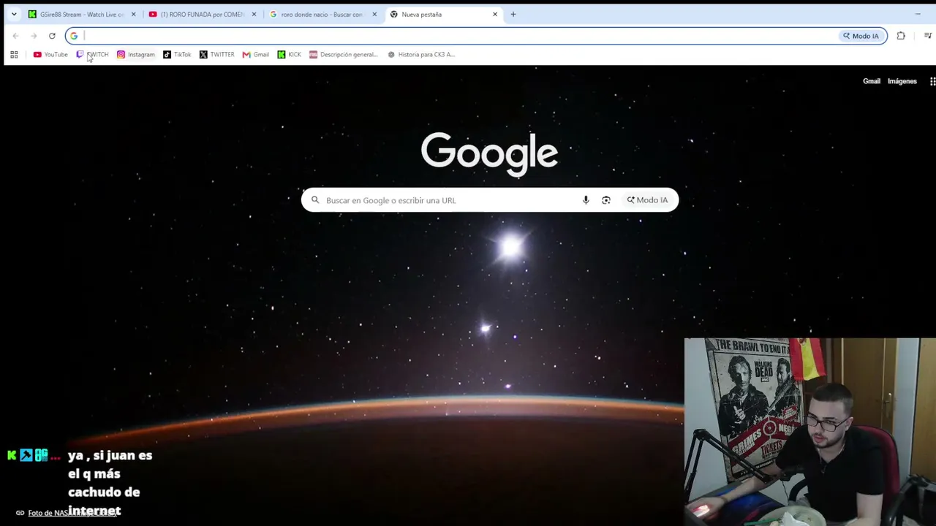Open the 'Descripción general...' bookmark
The image size is (936, 526).
tap(344, 55)
